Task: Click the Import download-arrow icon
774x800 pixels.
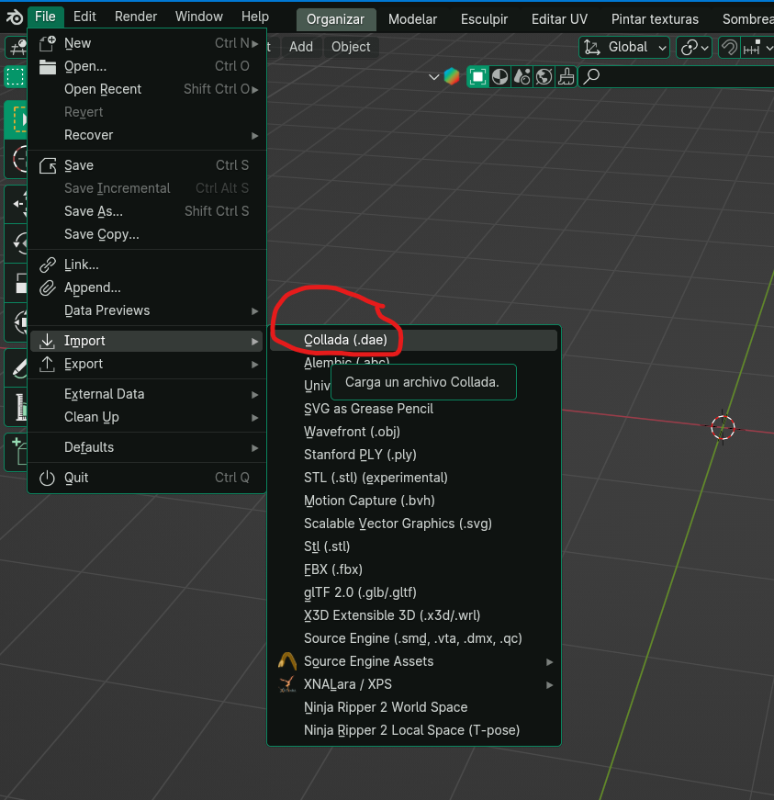Action: [x=48, y=341]
